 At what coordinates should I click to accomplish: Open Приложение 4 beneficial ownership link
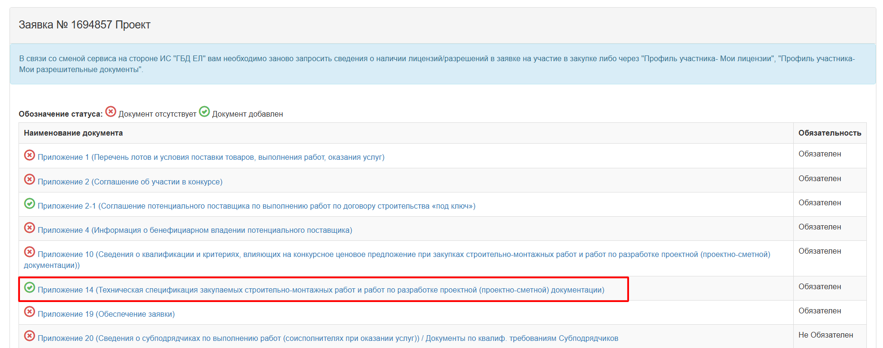click(x=195, y=230)
